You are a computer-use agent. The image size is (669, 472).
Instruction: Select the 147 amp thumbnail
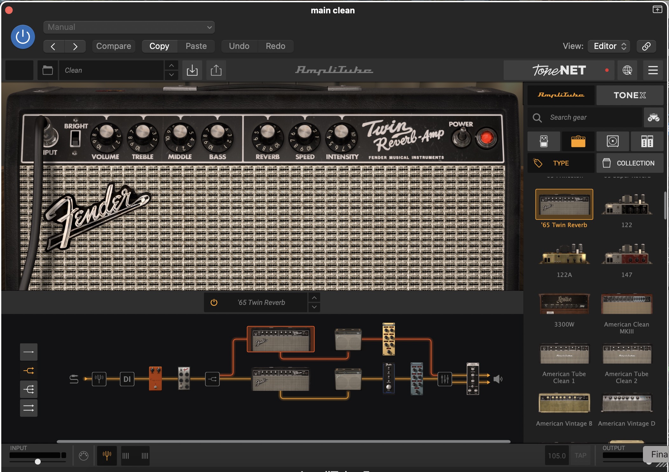tap(626, 254)
